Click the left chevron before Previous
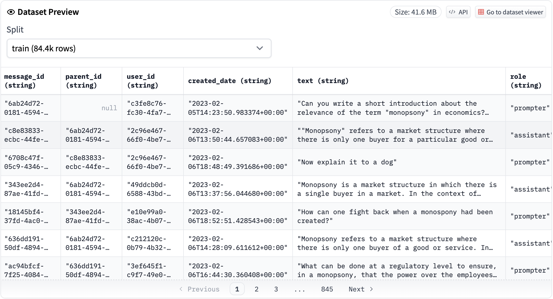 click(181, 289)
